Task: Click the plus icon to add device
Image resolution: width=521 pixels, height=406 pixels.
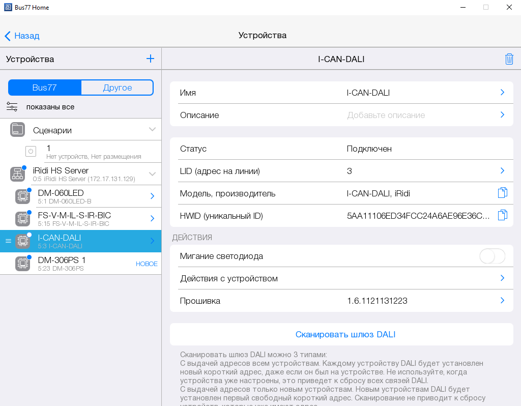Action: [x=150, y=59]
